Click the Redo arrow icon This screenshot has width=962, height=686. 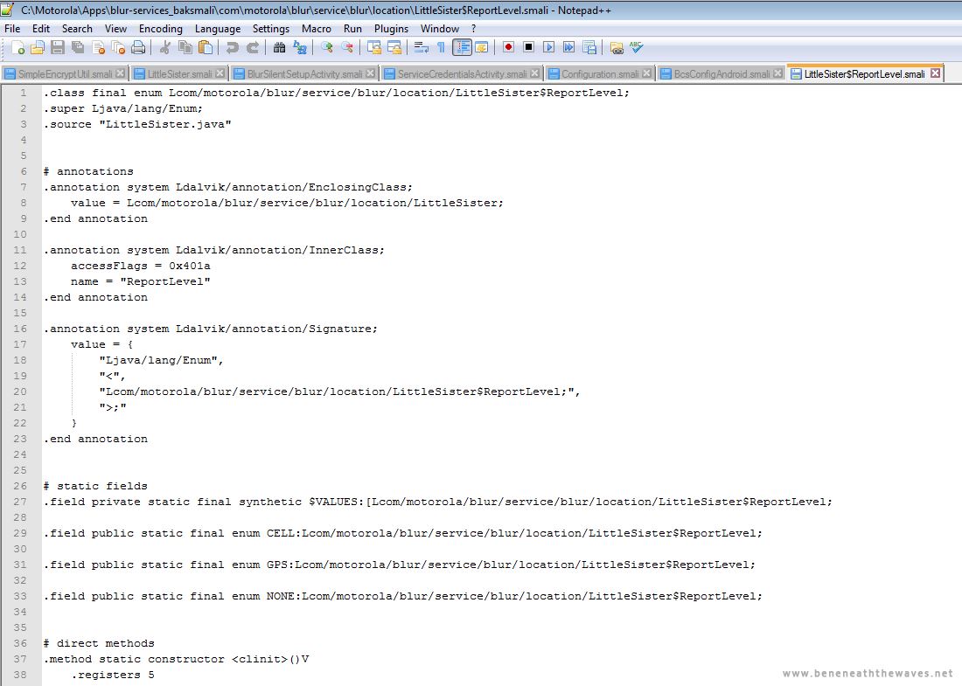click(252, 48)
